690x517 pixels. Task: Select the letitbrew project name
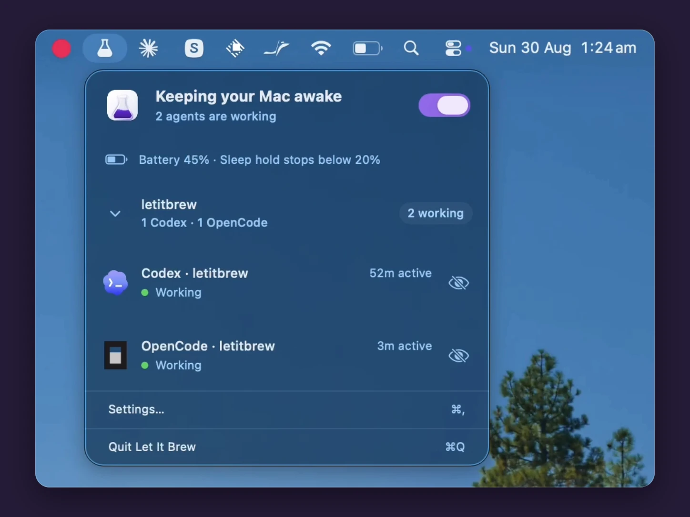169,204
